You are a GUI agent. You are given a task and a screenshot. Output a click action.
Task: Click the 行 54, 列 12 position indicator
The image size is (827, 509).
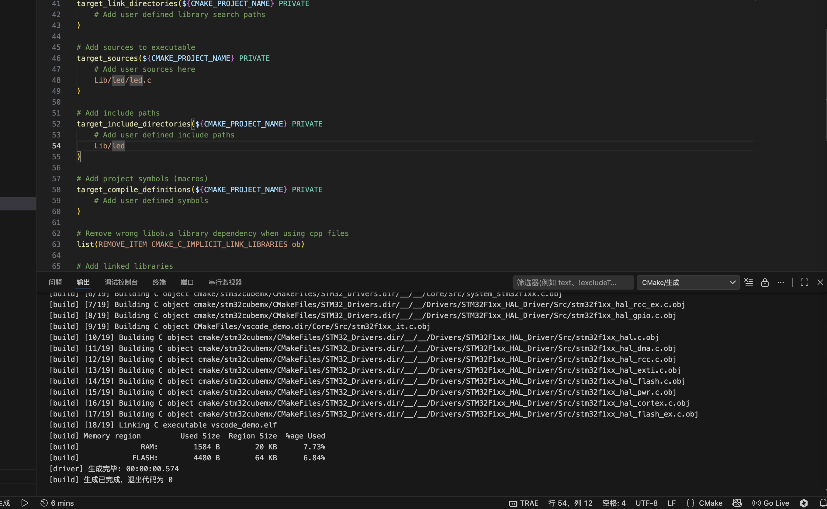click(x=570, y=503)
